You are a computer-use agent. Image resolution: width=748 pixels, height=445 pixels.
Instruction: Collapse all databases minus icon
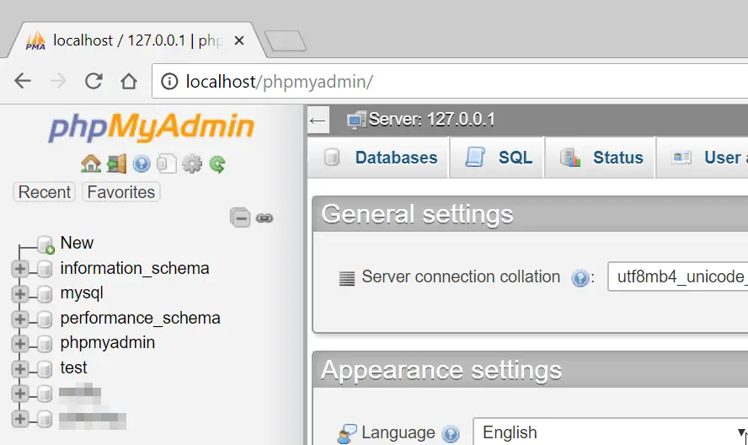click(x=240, y=217)
